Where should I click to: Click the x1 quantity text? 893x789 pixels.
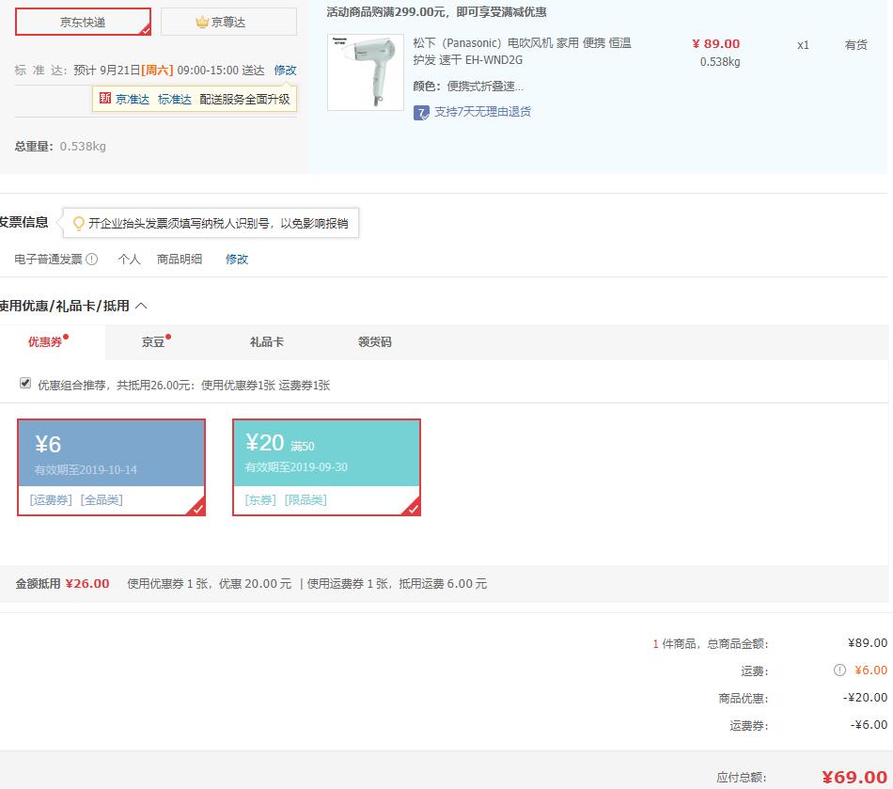[x=803, y=45]
